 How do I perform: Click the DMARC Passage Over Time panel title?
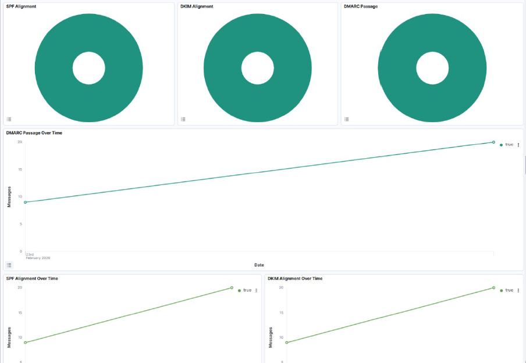[34, 133]
